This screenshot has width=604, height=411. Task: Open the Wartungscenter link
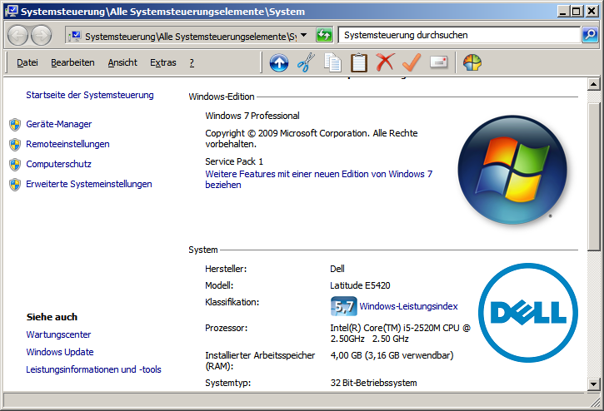(58, 334)
